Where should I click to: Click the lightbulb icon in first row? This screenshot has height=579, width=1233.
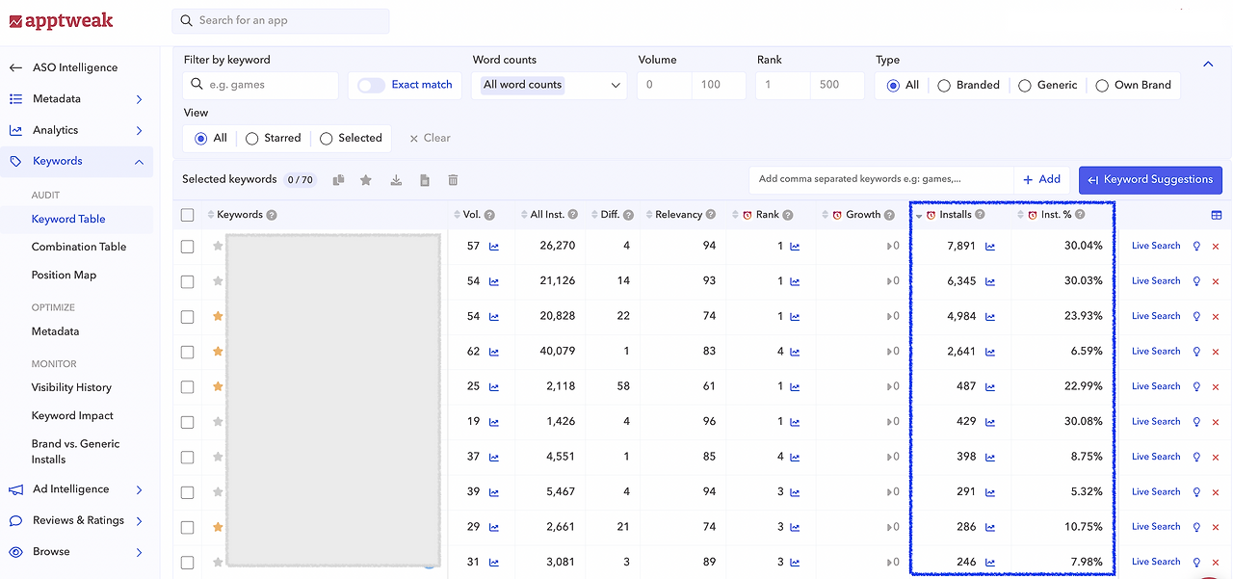(x=1197, y=247)
